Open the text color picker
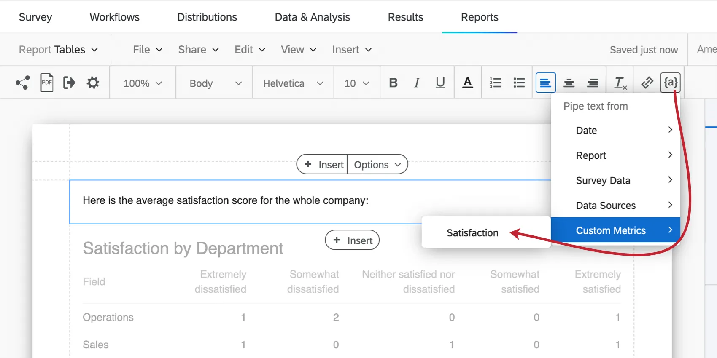Screen dimensions: 717x358 [x=467, y=83]
